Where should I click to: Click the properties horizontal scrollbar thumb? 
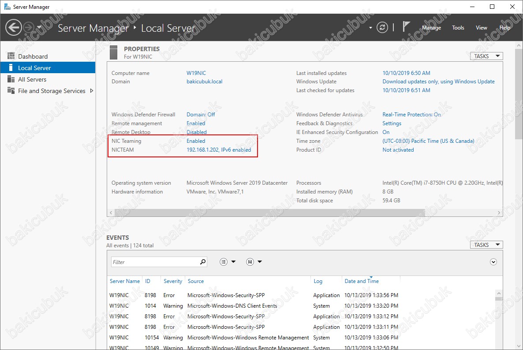coord(269,212)
